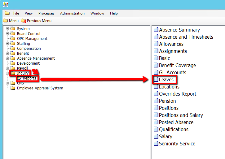Select the Compensation folder in tree
Screen dimensions: 225x159
[x=29, y=49]
